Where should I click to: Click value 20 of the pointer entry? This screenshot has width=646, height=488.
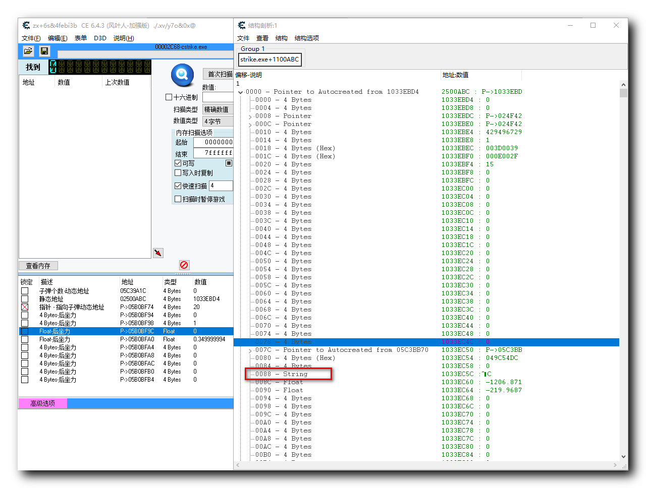196,307
